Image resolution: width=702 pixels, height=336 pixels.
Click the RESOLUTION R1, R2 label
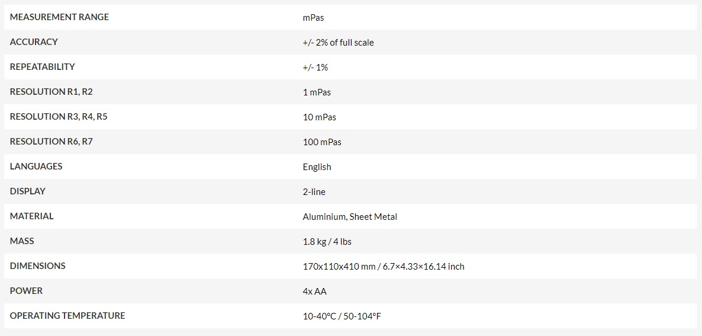pyautogui.click(x=51, y=91)
